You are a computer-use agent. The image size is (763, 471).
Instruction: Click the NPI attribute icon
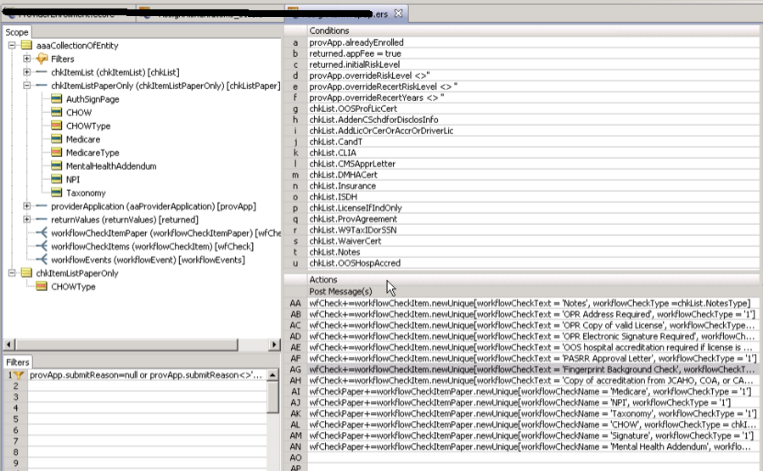point(57,179)
